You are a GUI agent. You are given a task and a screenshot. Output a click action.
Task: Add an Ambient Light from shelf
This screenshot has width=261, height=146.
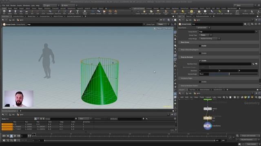pos(228,12)
